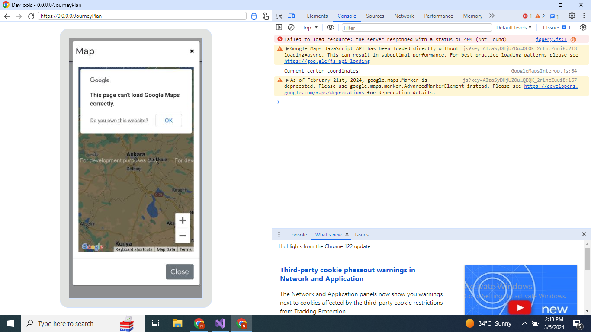591x332 pixels.
Task: Focus the console Filter input
Action: 417,28
